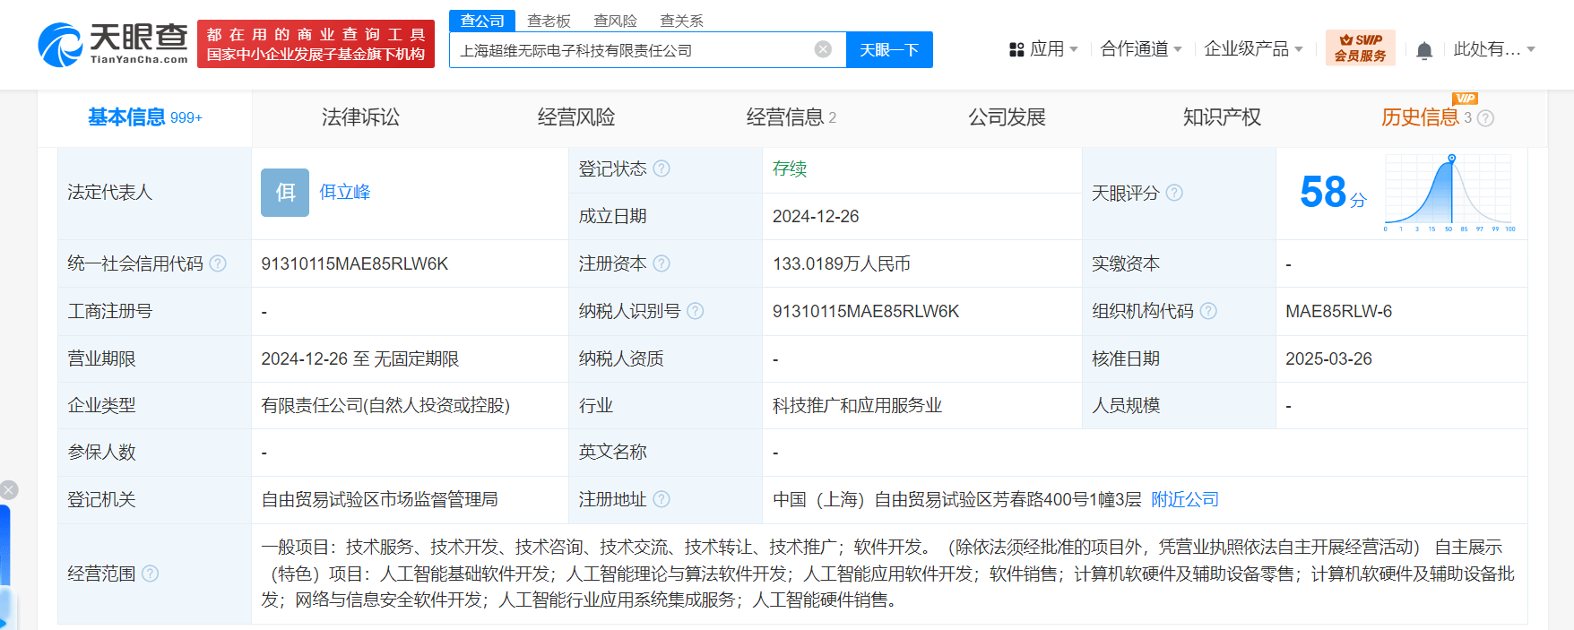Click help icon beside 注册资本
The height and width of the screenshot is (630, 1574).
(662, 263)
